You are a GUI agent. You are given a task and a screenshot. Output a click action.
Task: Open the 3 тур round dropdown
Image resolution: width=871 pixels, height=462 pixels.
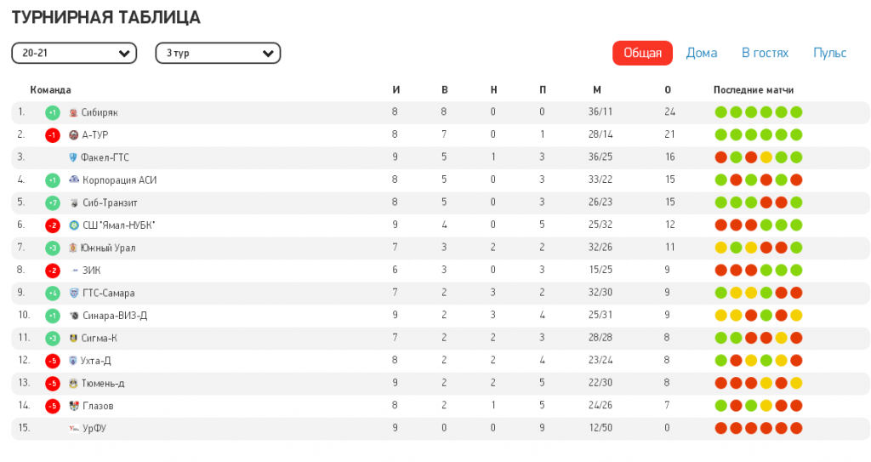[218, 54]
